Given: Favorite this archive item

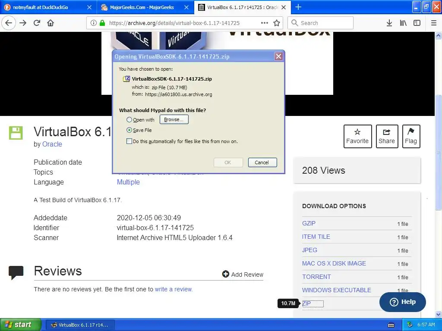Looking at the screenshot, I should pyautogui.click(x=357, y=136).
